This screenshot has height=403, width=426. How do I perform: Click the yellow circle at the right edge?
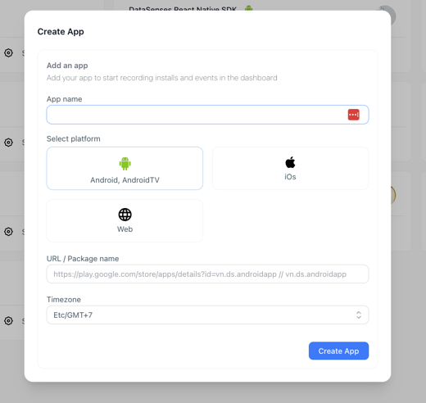(x=392, y=195)
